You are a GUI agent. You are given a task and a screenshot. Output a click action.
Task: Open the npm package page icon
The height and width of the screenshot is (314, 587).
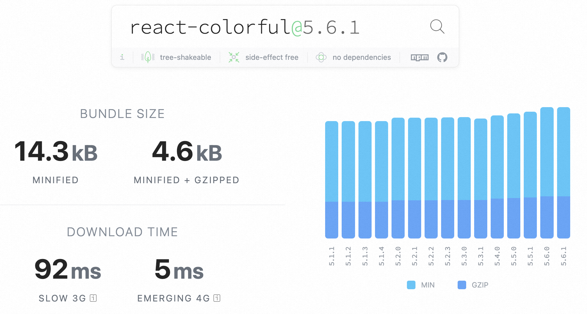419,58
